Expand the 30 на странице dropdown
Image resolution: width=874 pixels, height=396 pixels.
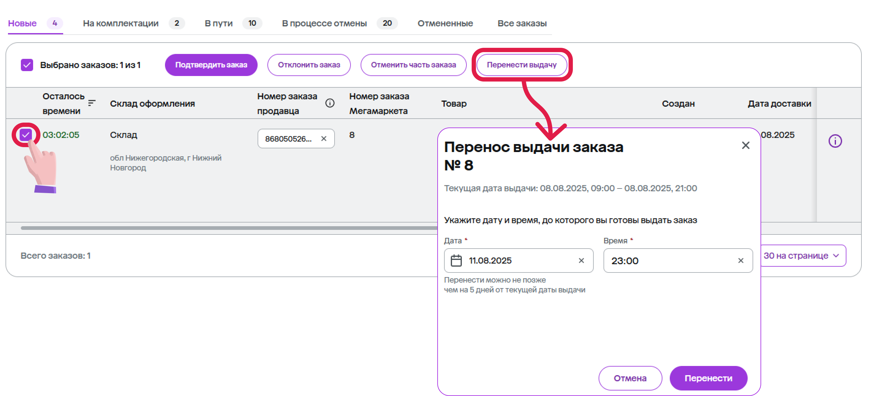point(801,256)
